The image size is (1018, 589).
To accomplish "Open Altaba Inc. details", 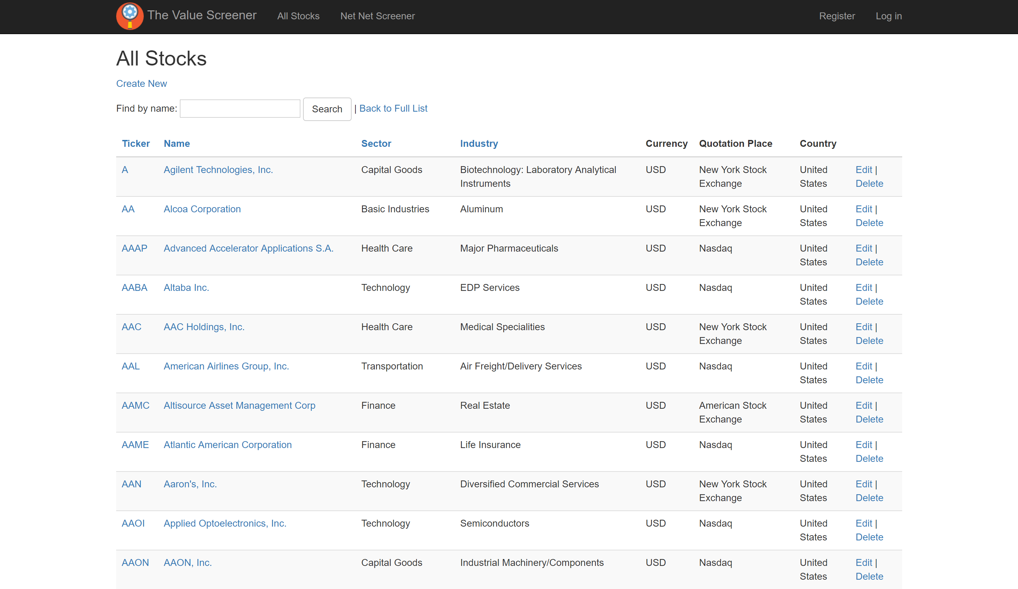I will 186,287.
